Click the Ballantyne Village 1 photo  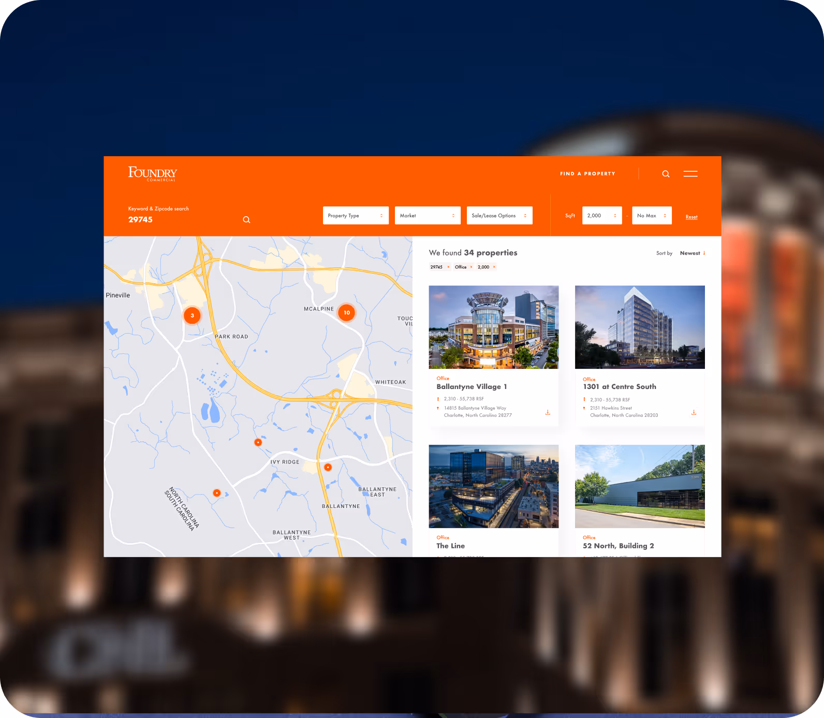coord(494,327)
